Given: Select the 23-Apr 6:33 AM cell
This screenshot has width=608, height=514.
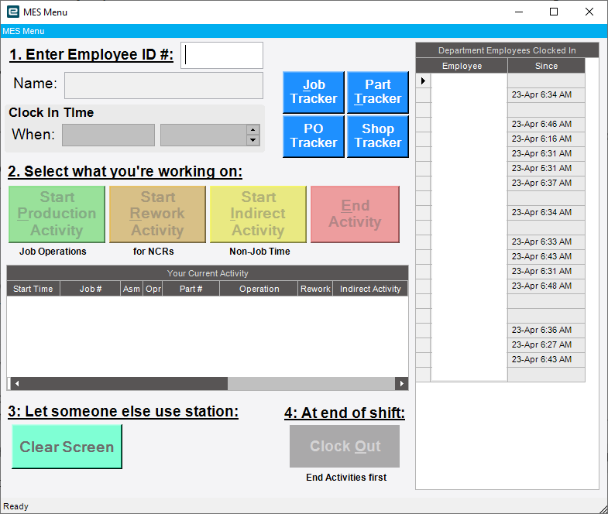Looking at the screenshot, I should pyautogui.click(x=546, y=242).
